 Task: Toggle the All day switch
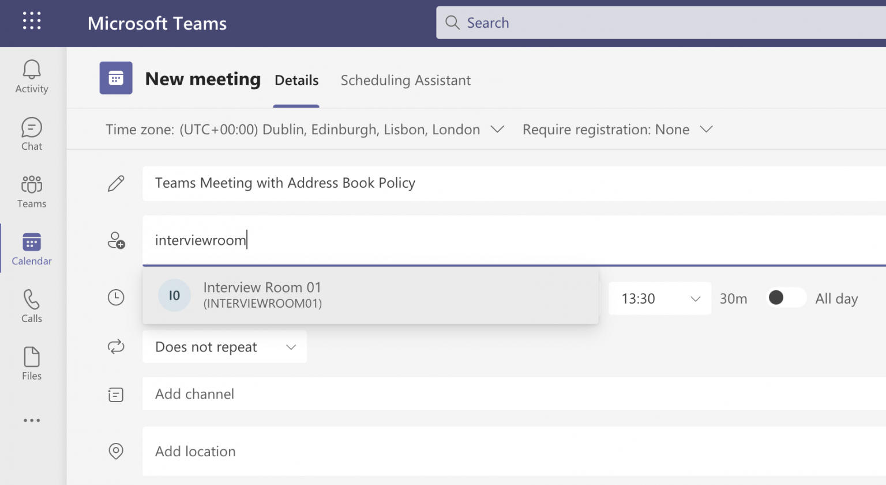pos(786,298)
